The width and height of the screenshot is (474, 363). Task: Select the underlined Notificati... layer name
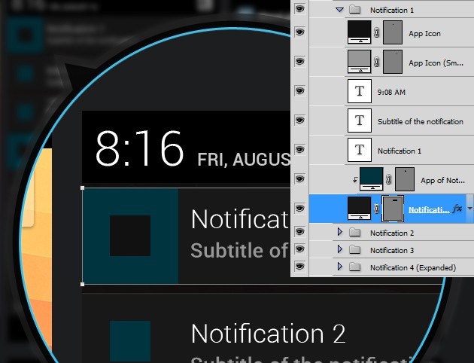[x=429, y=209]
